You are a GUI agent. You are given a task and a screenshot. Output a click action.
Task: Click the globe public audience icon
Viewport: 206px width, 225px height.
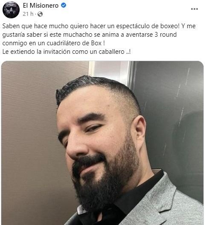40,14
